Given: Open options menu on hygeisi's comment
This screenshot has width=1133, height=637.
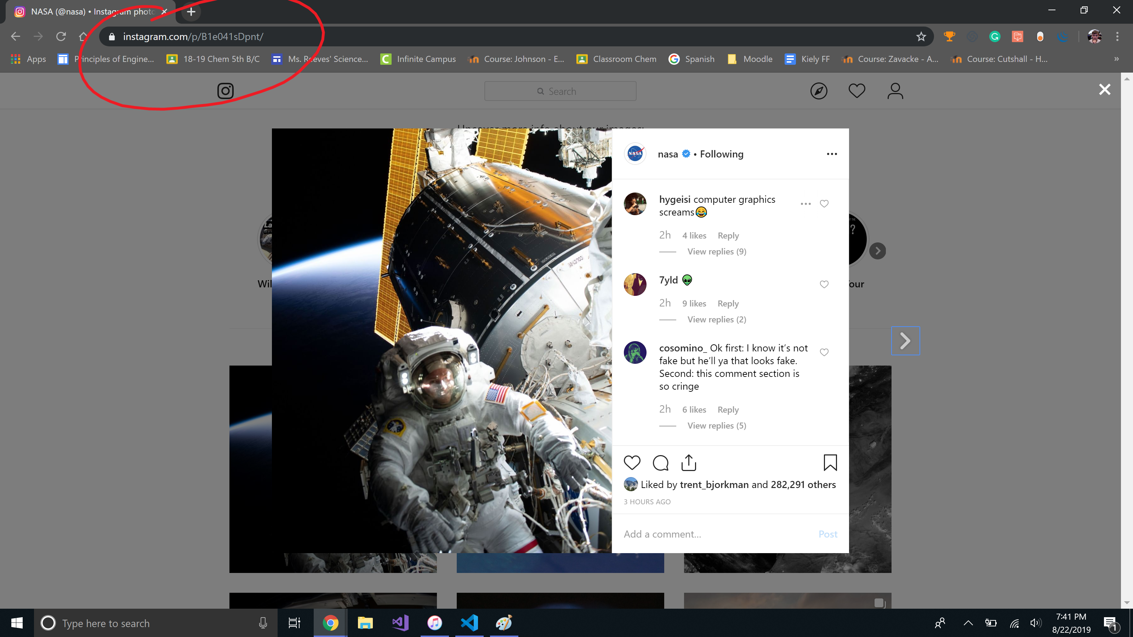Looking at the screenshot, I should (805, 203).
